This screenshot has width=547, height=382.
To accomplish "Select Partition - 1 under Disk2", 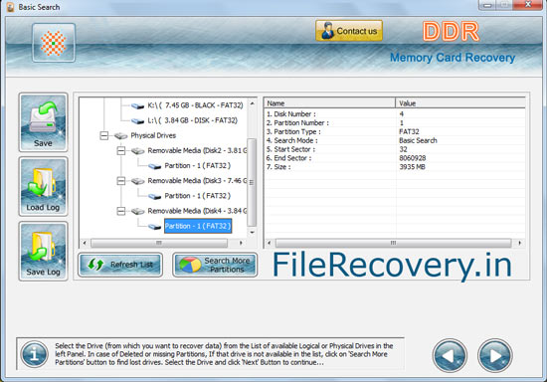I will pos(198,166).
